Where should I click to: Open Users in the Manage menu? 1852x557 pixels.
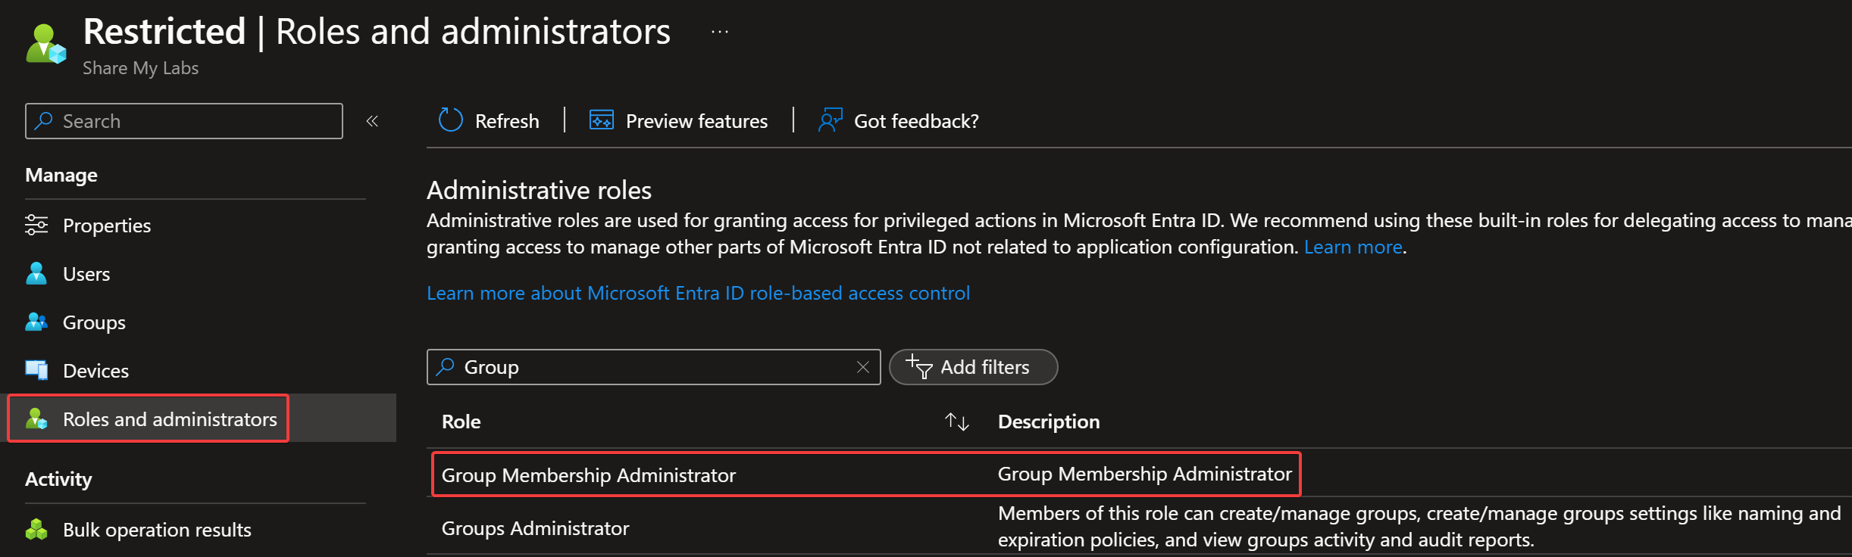(x=86, y=274)
